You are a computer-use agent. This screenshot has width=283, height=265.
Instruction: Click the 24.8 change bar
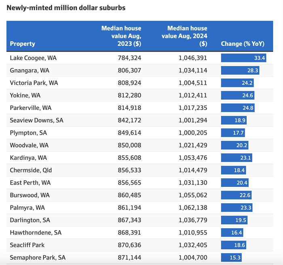(x=238, y=108)
